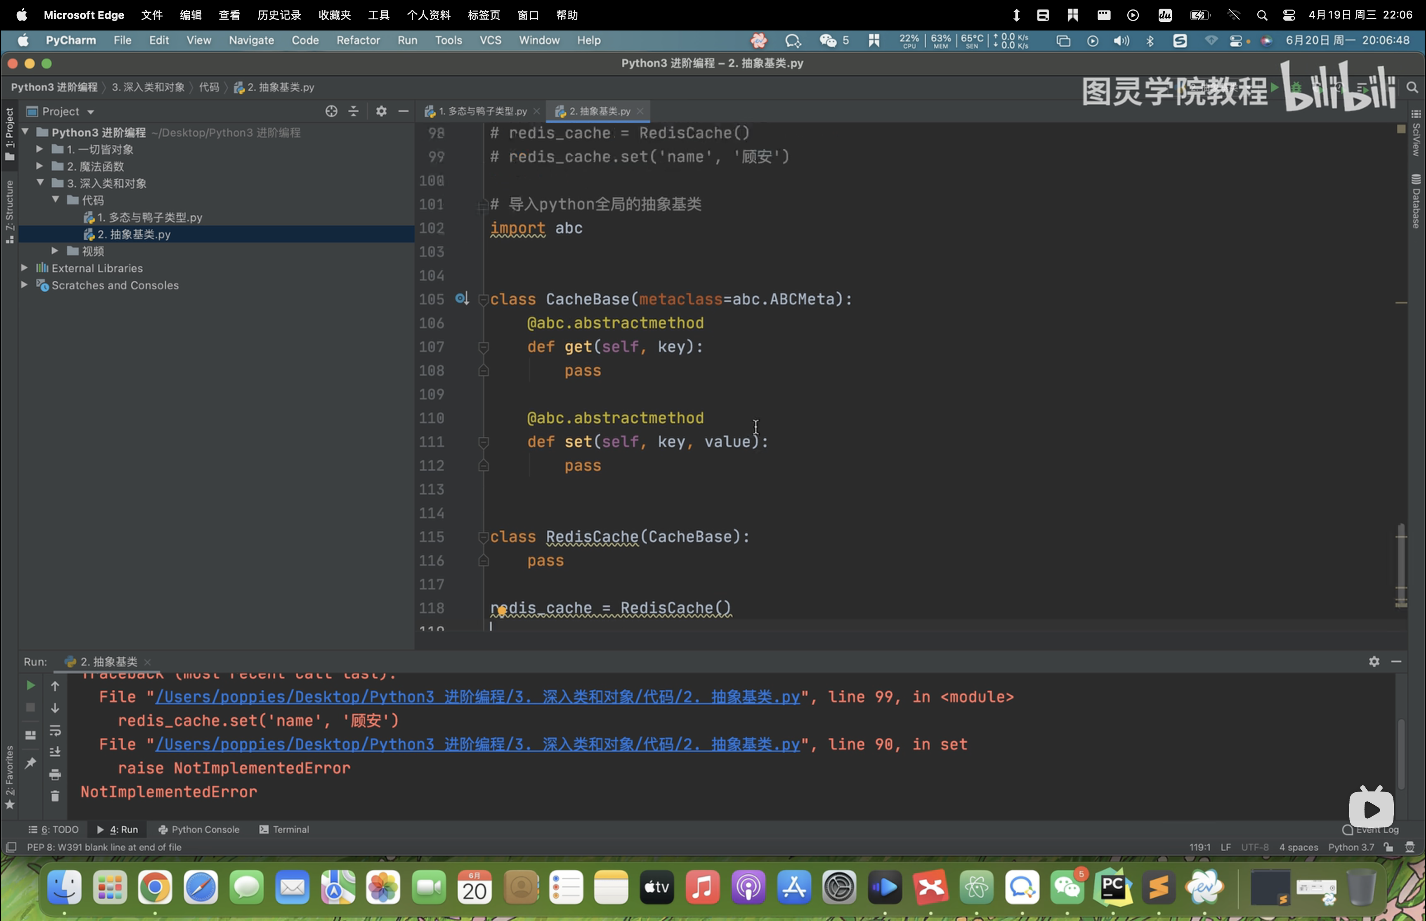The image size is (1426, 921).
Task: Expand the 2. 魔法函数 folder
Action: click(x=40, y=166)
